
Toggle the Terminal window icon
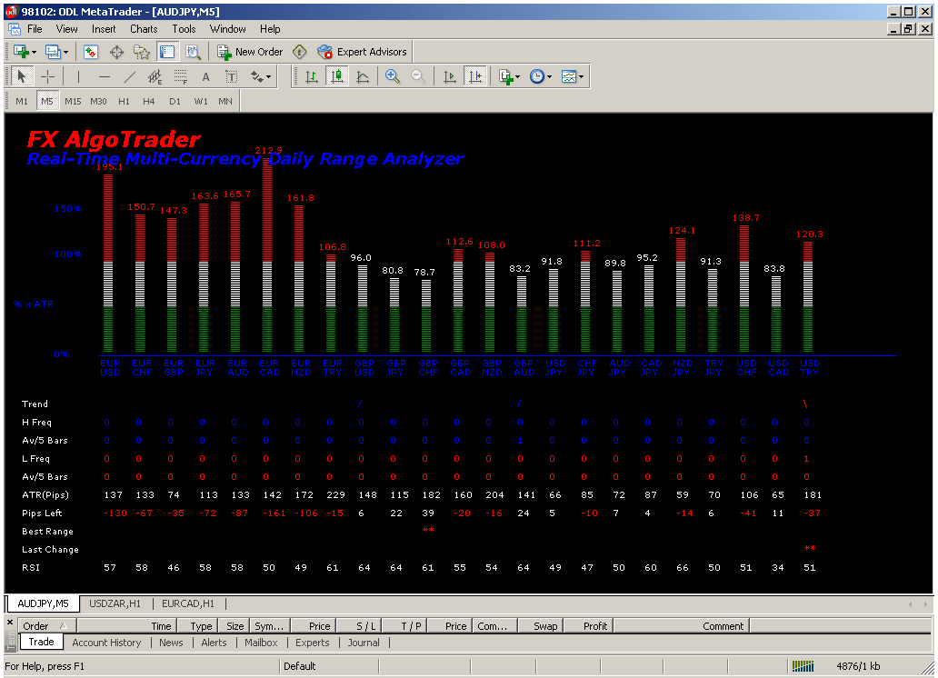(167, 52)
